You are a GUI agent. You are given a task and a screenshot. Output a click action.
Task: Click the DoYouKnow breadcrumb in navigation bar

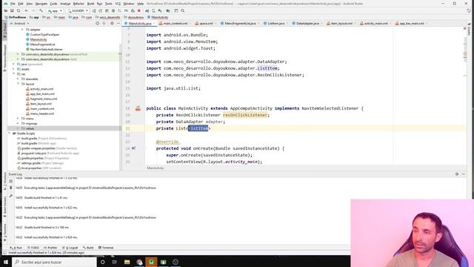15,17
